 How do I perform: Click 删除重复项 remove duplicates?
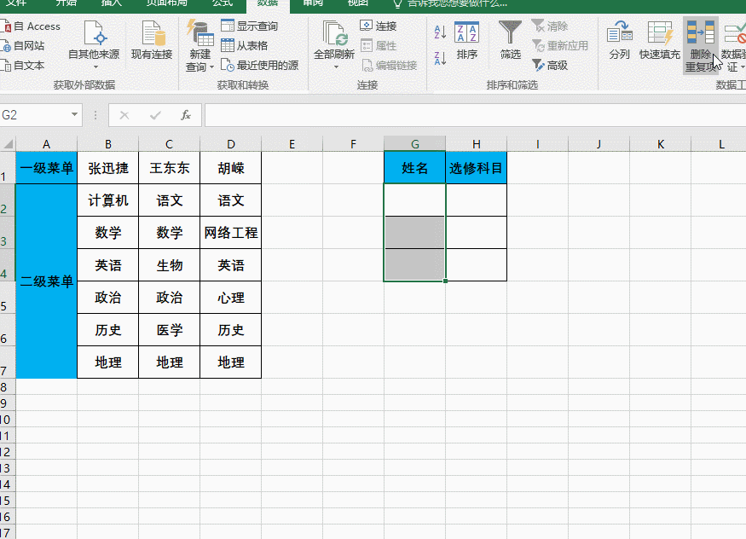(x=700, y=46)
